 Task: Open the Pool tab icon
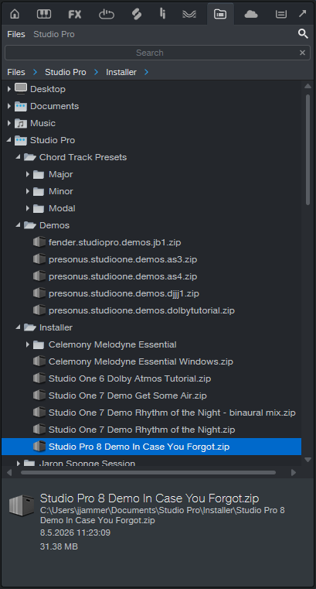(280, 14)
